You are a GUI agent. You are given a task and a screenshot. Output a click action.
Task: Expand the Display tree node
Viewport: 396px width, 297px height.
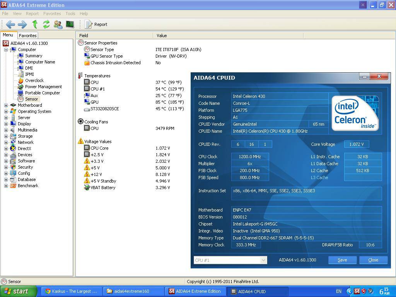(x=6, y=124)
